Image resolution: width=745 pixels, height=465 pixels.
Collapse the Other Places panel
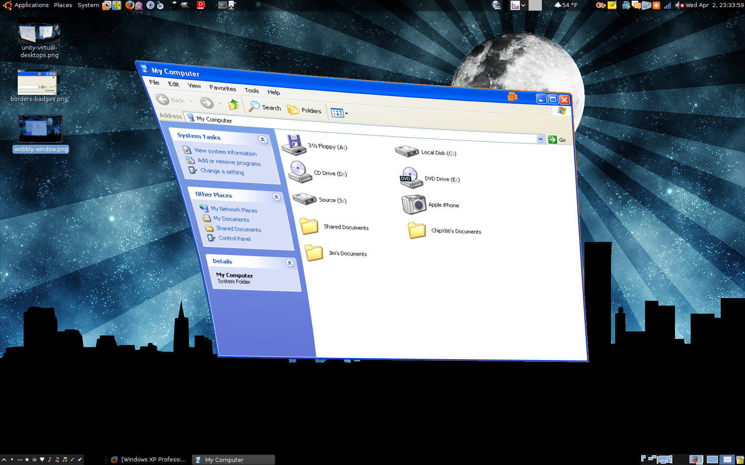pyautogui.click(x=276, y=197)
